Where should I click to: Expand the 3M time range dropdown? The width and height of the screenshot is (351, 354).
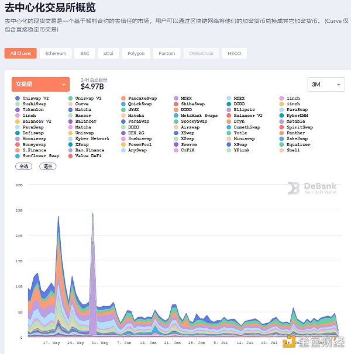pyautogui.click(x=326, y=84)
